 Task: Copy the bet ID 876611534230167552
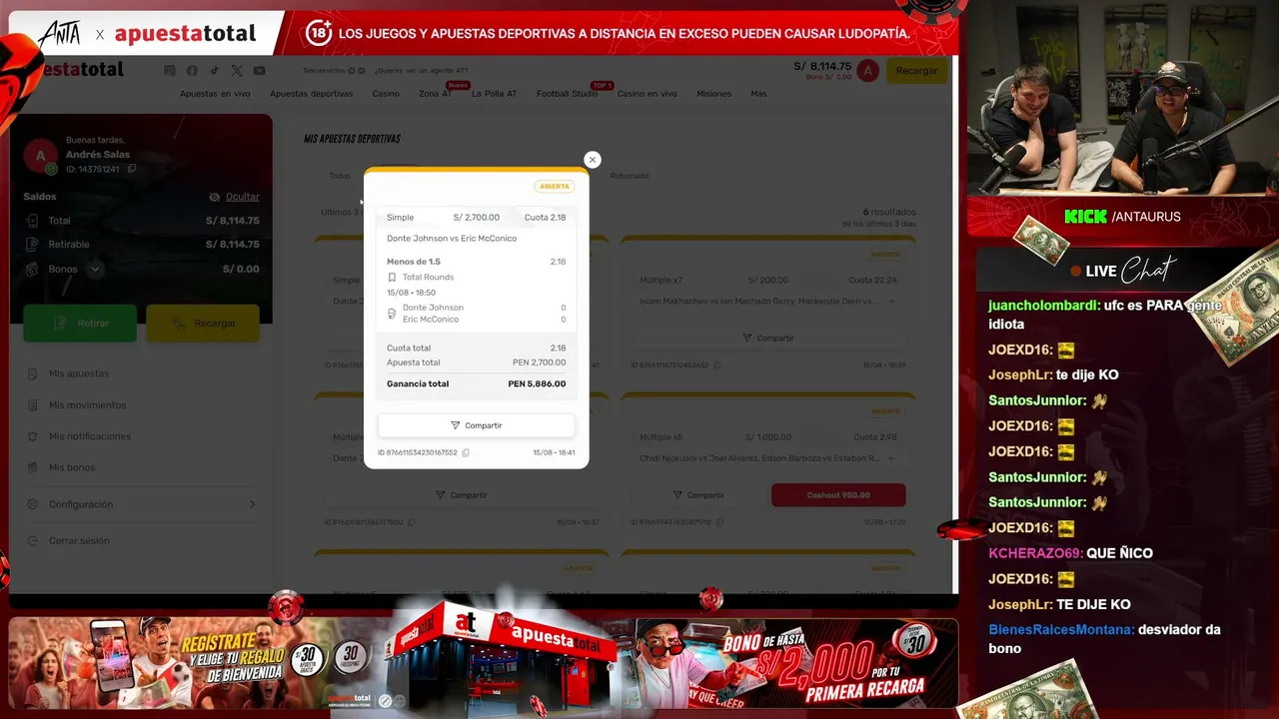(466, 452)
